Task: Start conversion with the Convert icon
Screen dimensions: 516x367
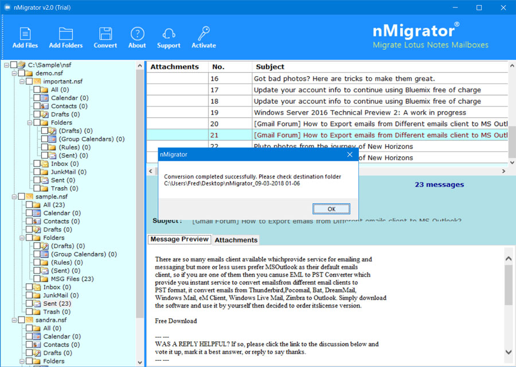Action: pyautogui.click(x=105, y=34)
